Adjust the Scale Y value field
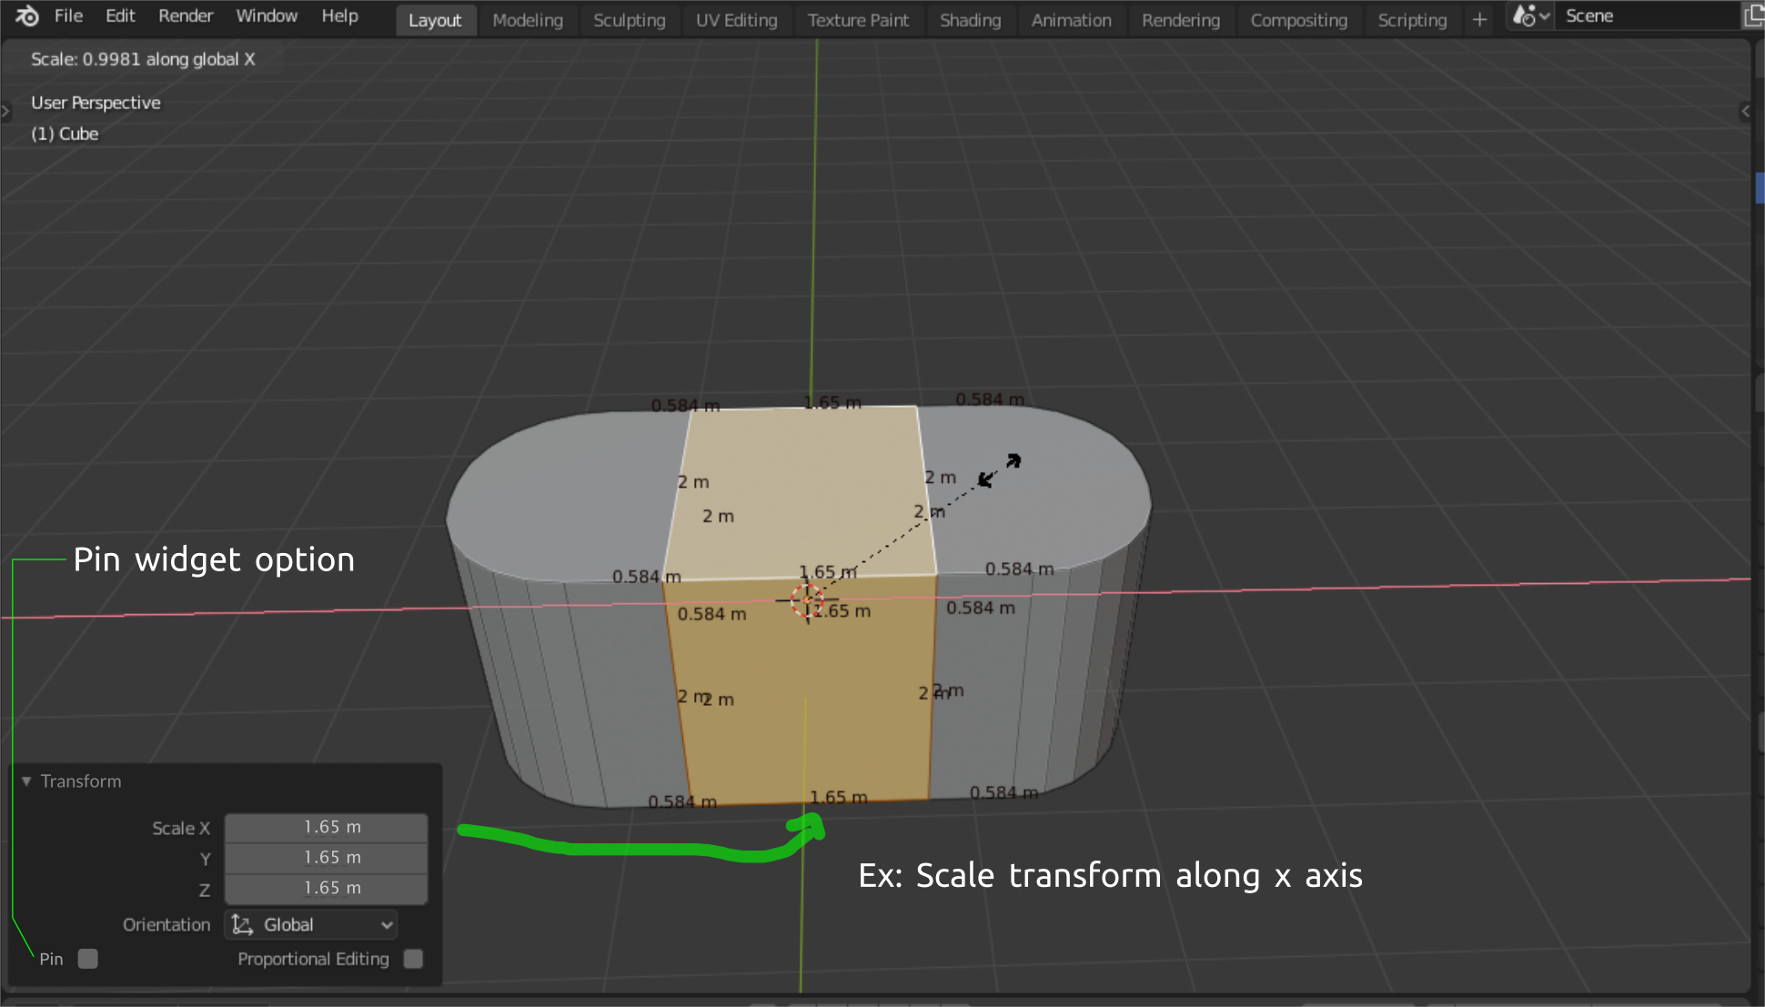This screenshot has width=1765, height=1007. (x=326, y=858)
